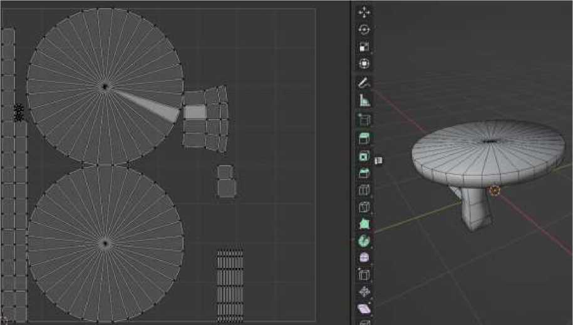
Task: Select the Knife tool
Action: tap(364, 207)
